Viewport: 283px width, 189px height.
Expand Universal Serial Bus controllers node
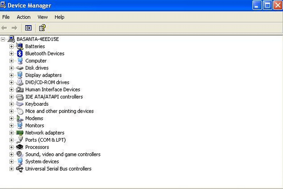tap(11, 169)
